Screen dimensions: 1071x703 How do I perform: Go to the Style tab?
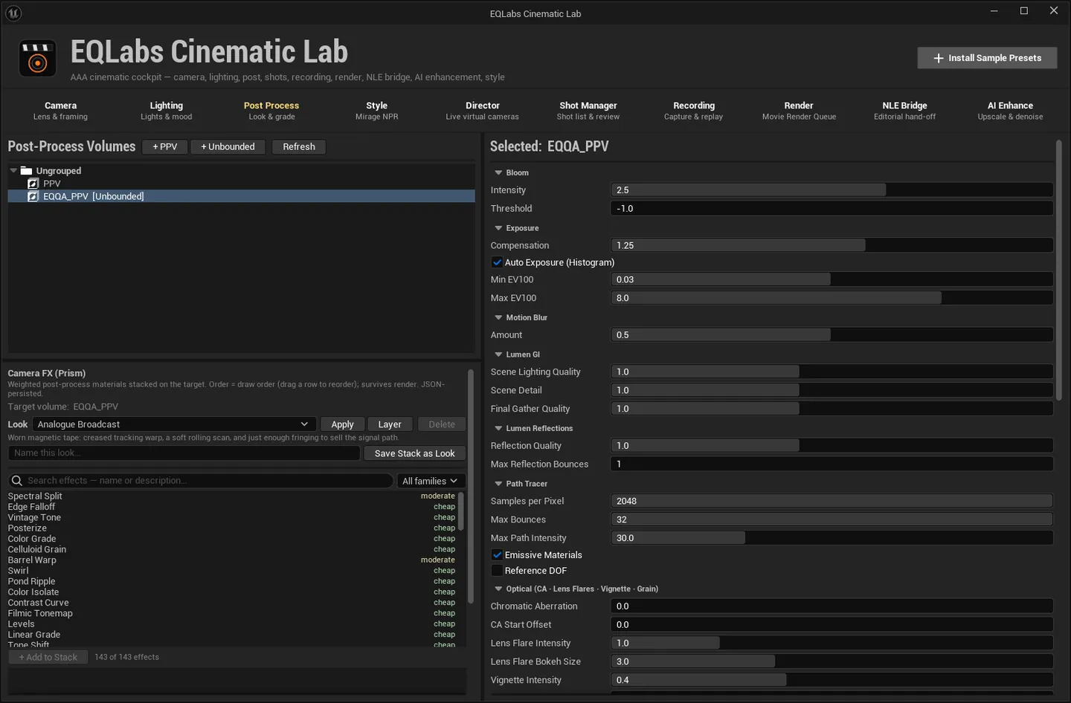(x=377, y=111)
